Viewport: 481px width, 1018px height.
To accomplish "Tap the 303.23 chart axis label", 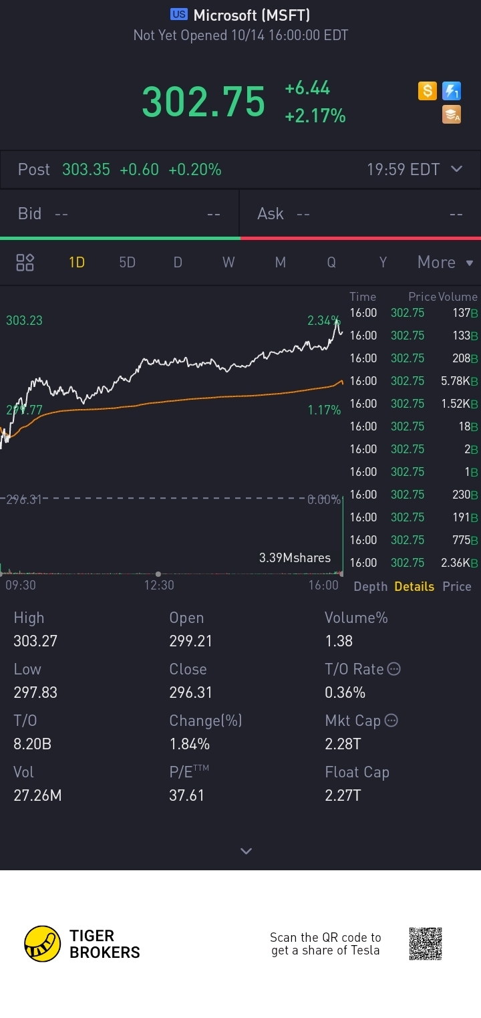I will click(x=24, y=321).
